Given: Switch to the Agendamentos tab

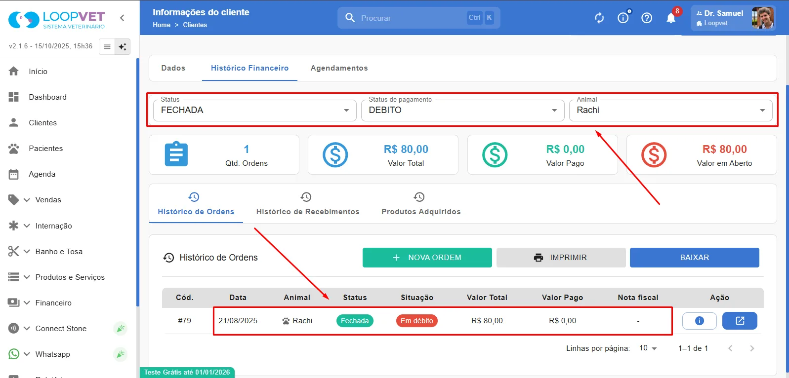Looking at the screenshot, I should (x=339, y=68).
